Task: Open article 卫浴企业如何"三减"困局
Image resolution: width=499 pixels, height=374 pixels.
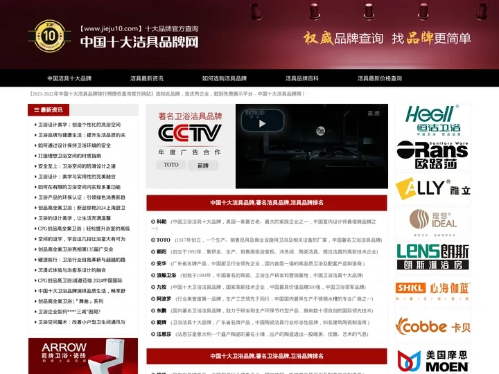Action: click(x=69, y=312)
